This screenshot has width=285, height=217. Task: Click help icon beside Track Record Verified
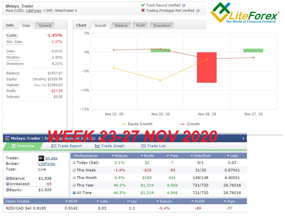point(184,6)
